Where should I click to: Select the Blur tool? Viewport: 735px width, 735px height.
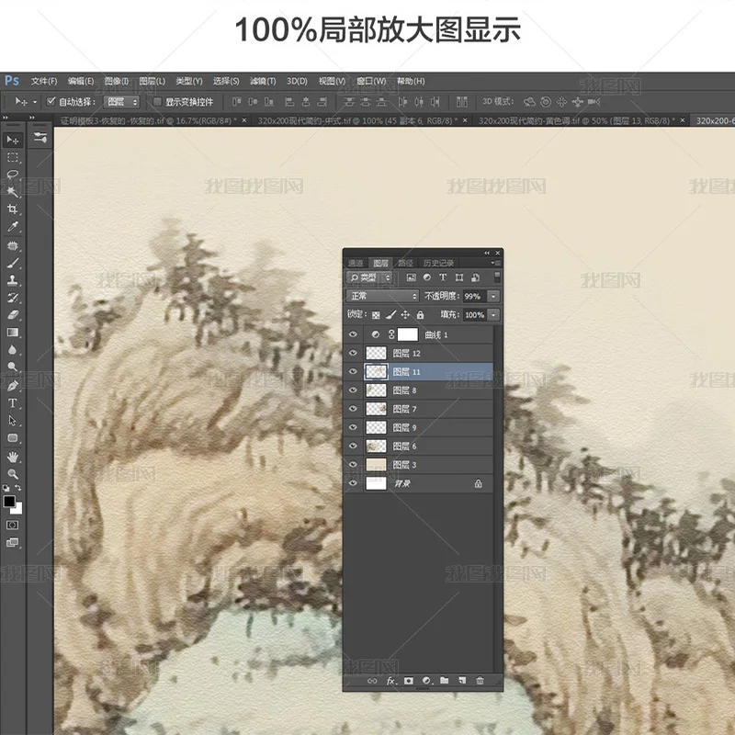(x=13, y=350)
